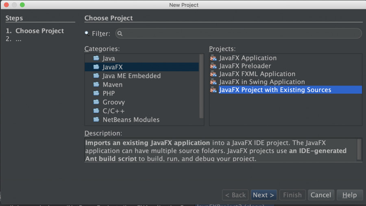The image size is (366, 206).
Task: Select JavaFX in Swing Application project type
Action: [262, 82]
